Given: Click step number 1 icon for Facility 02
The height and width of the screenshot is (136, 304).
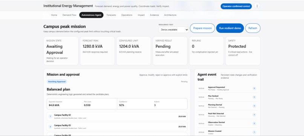Looking at the screenshot, I should 50,116.
